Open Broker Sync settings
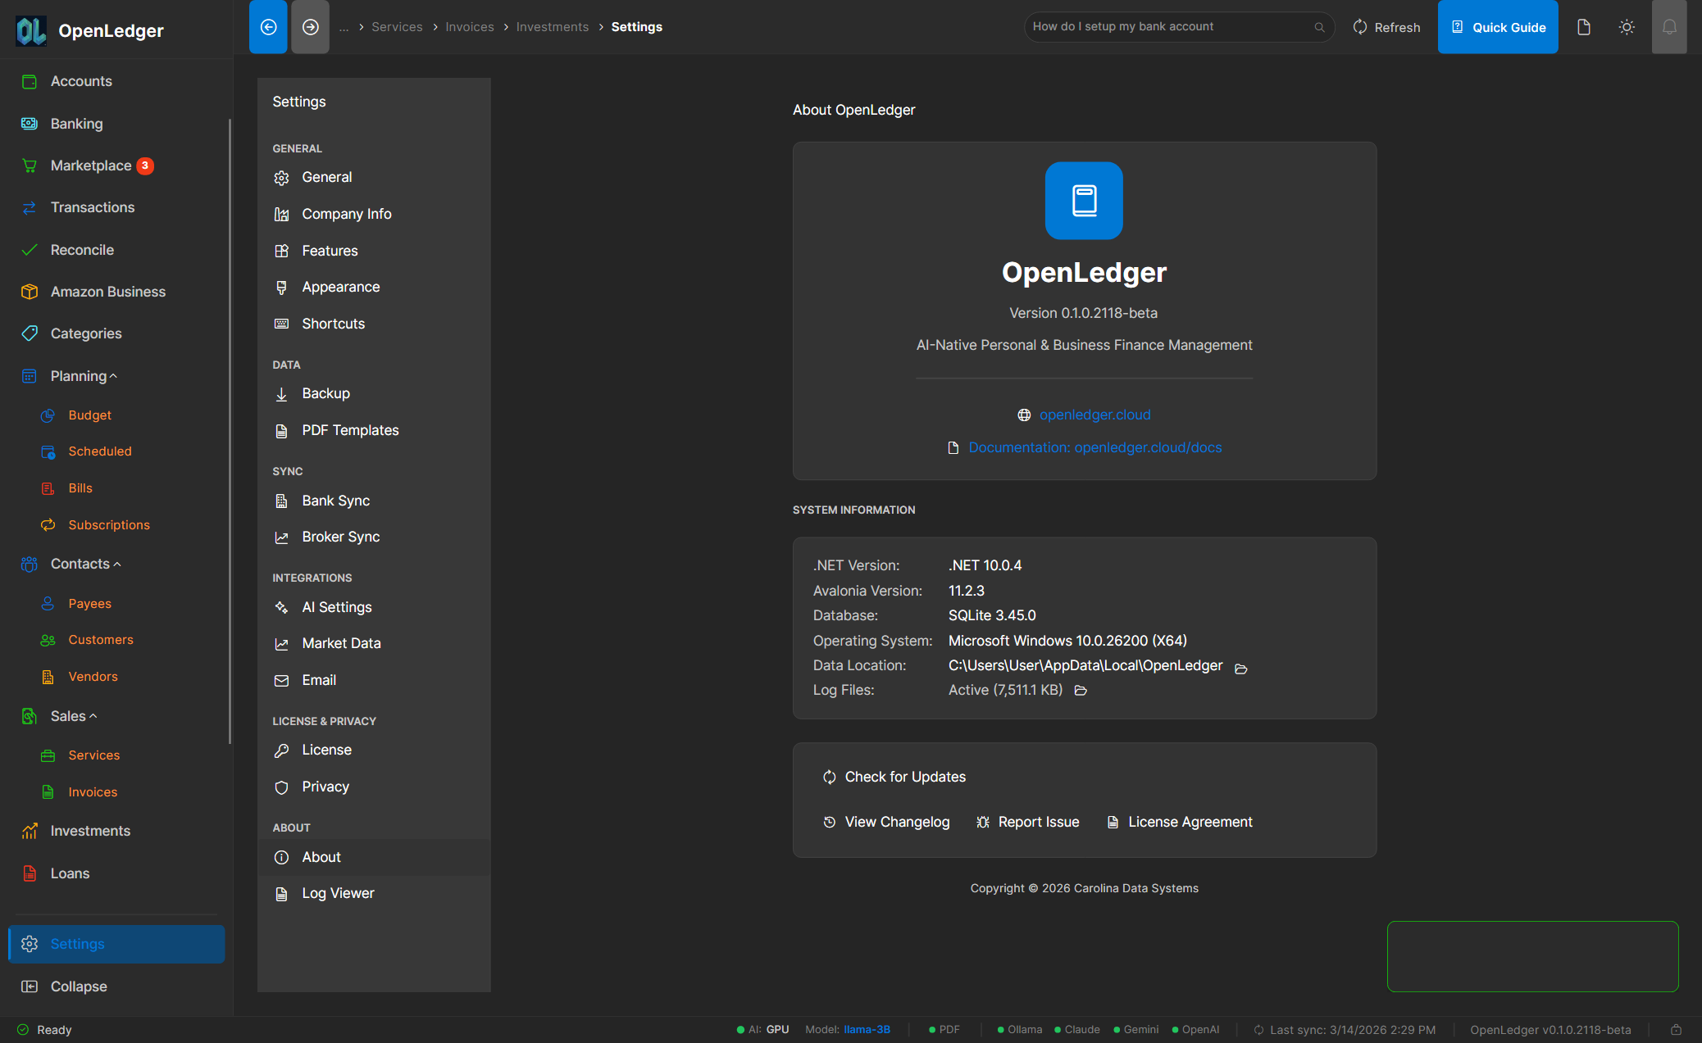1702x1043 pixels. coord(340,537)
